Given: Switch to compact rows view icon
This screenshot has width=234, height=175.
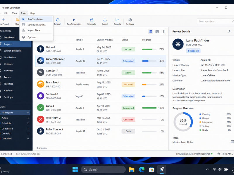Looking at the screenshot, I should pyautogui.click(x=157, y=32).
